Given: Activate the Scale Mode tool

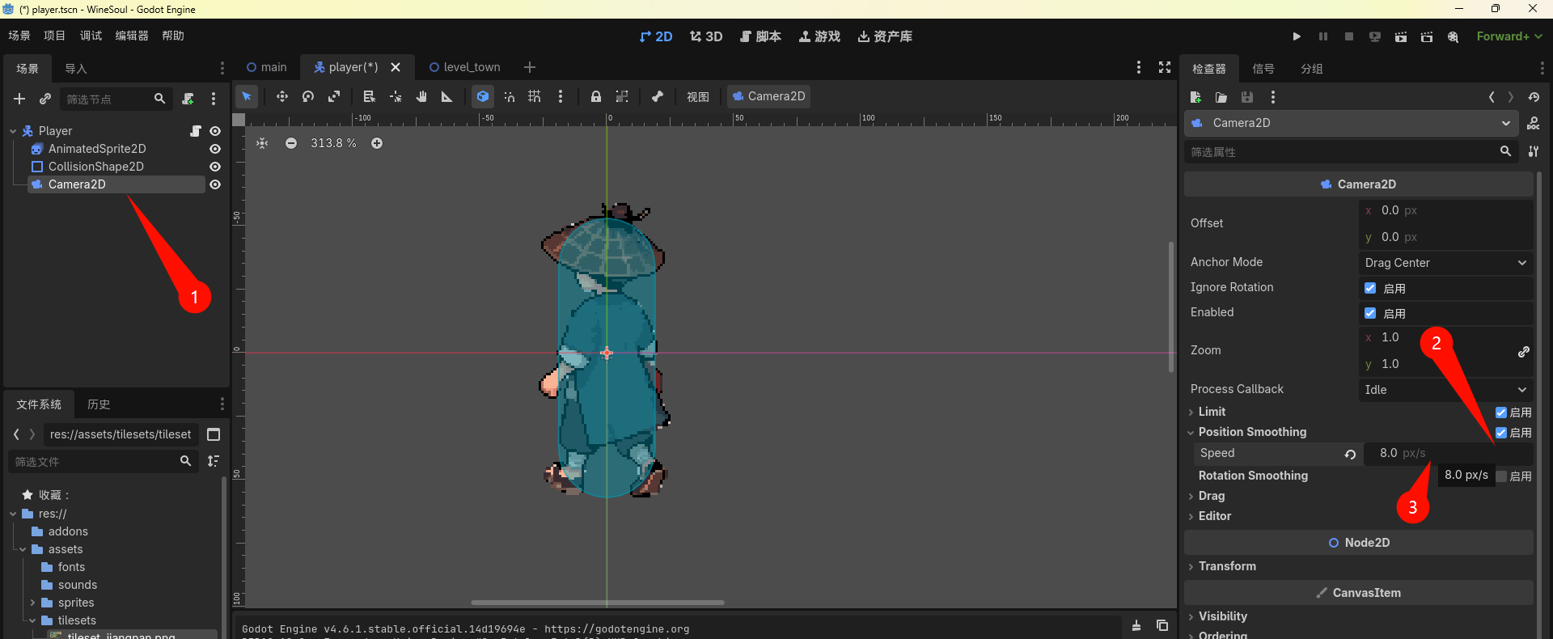Looking at the screenshot, I should tap(334, 96).
